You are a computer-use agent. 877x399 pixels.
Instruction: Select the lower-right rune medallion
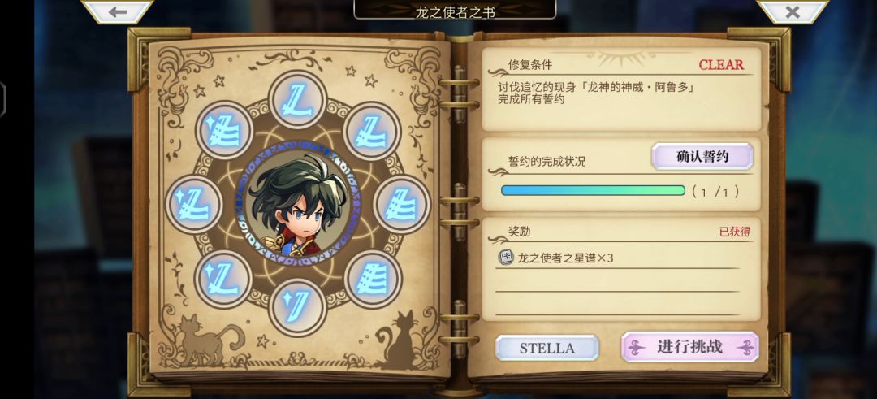373,279
